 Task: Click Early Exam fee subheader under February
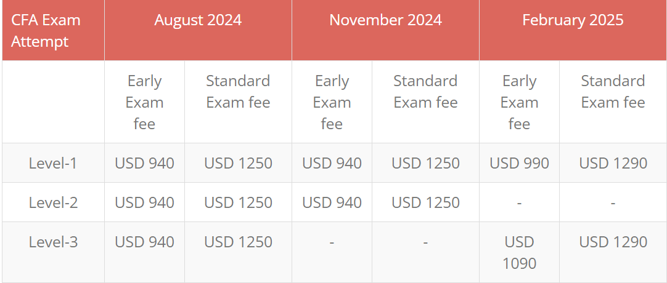point(520,102)
